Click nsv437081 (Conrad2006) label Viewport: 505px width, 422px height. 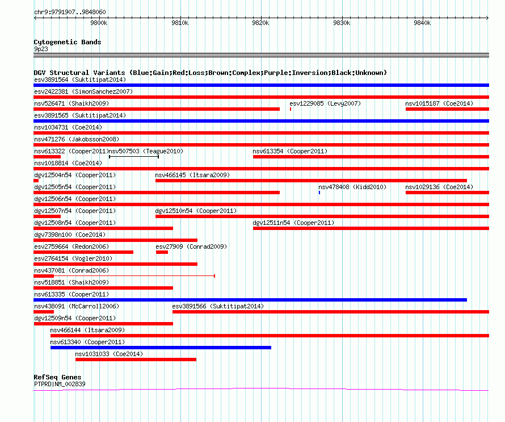(x=71, y=270)
